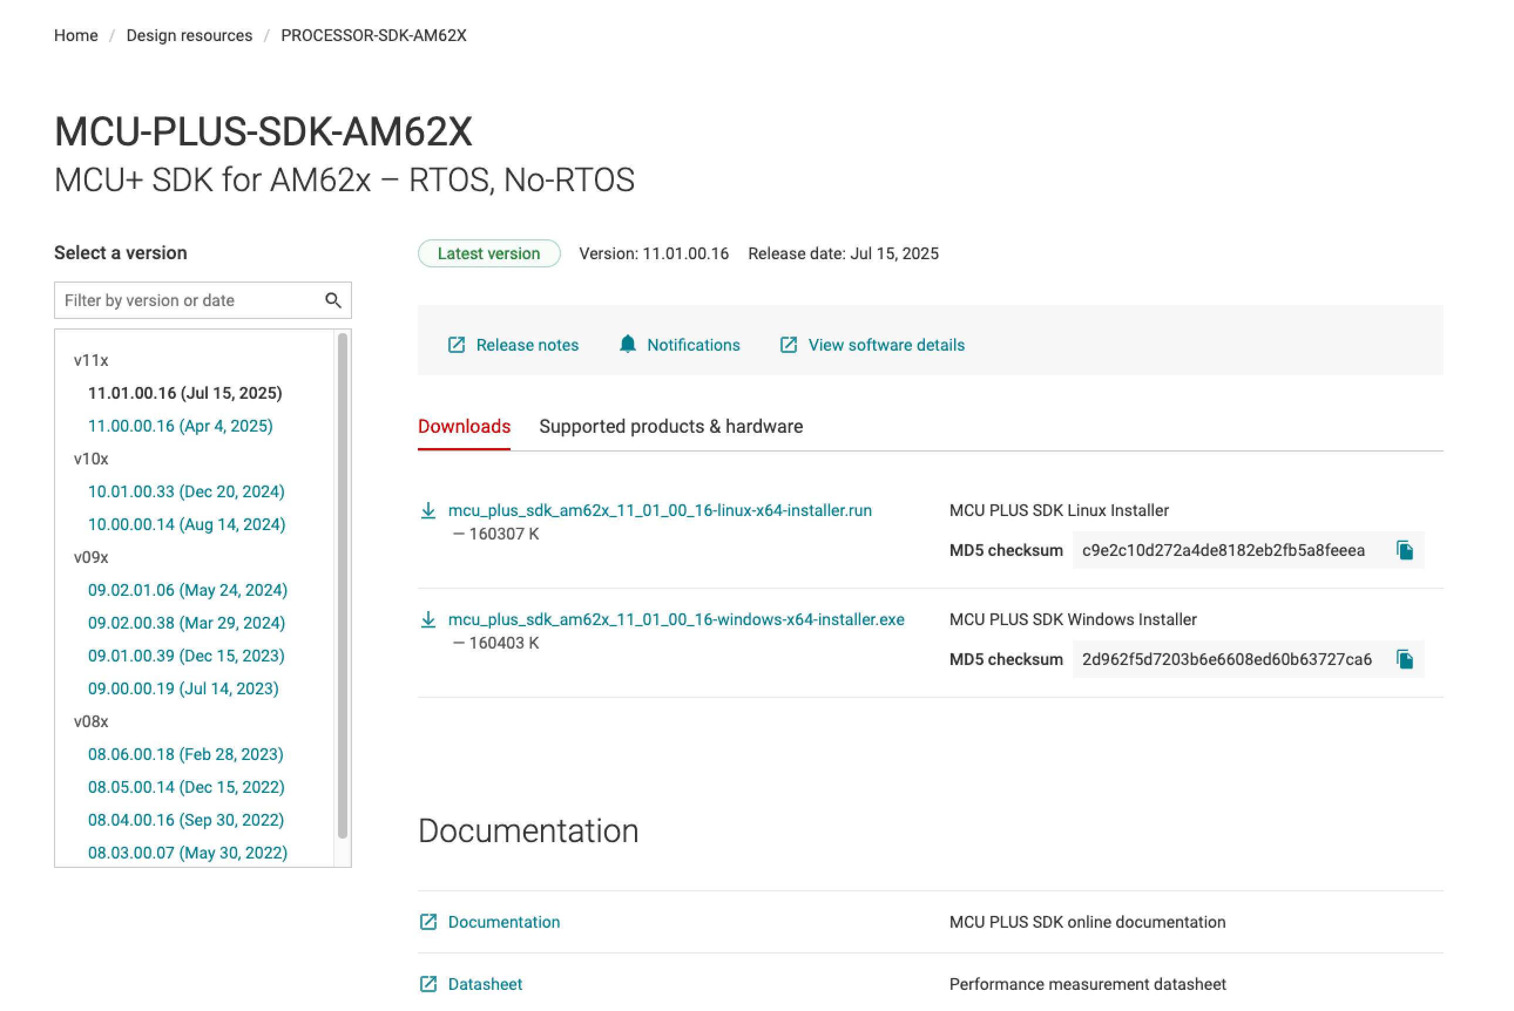
Task: Click the Datasheet external-link icon
Action: (x=428, y=984)
